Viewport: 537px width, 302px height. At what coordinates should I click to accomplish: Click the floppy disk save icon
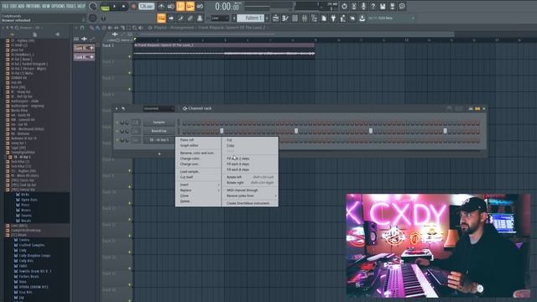click(x=383, y=6)
